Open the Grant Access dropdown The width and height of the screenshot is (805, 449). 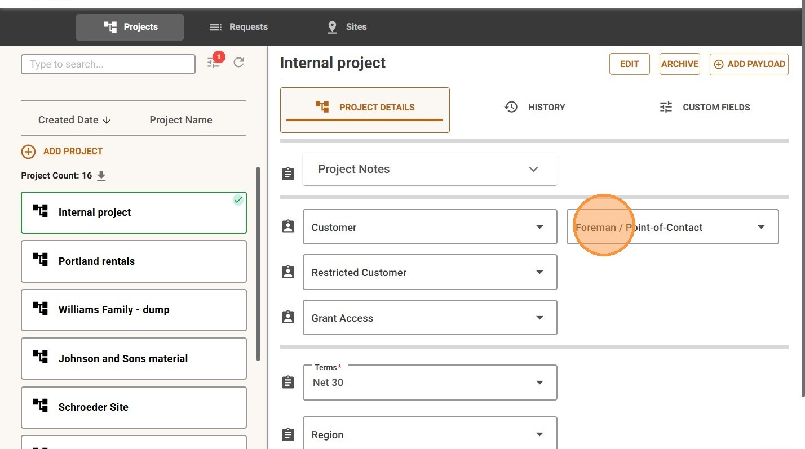pyautogui.click(x=430, y=318)
